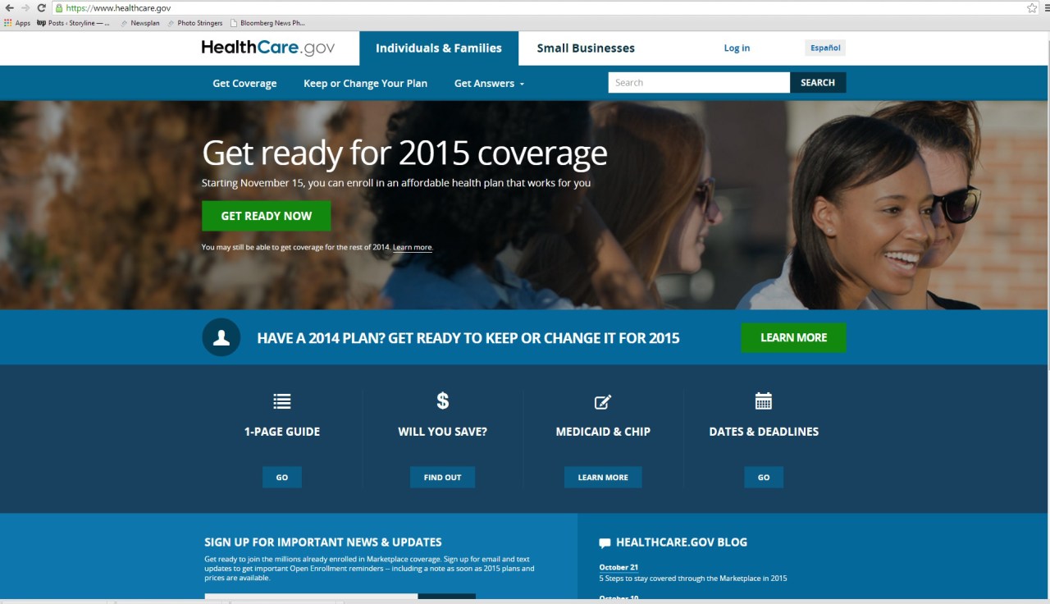The image size is (1050, 604).
Task: Click the Medicaid & CHIP edit icon
Action: [603, 401]
